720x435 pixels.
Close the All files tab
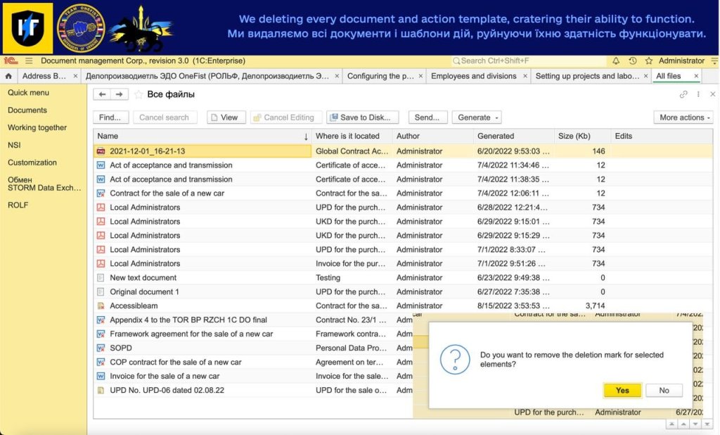coord(697,76)
